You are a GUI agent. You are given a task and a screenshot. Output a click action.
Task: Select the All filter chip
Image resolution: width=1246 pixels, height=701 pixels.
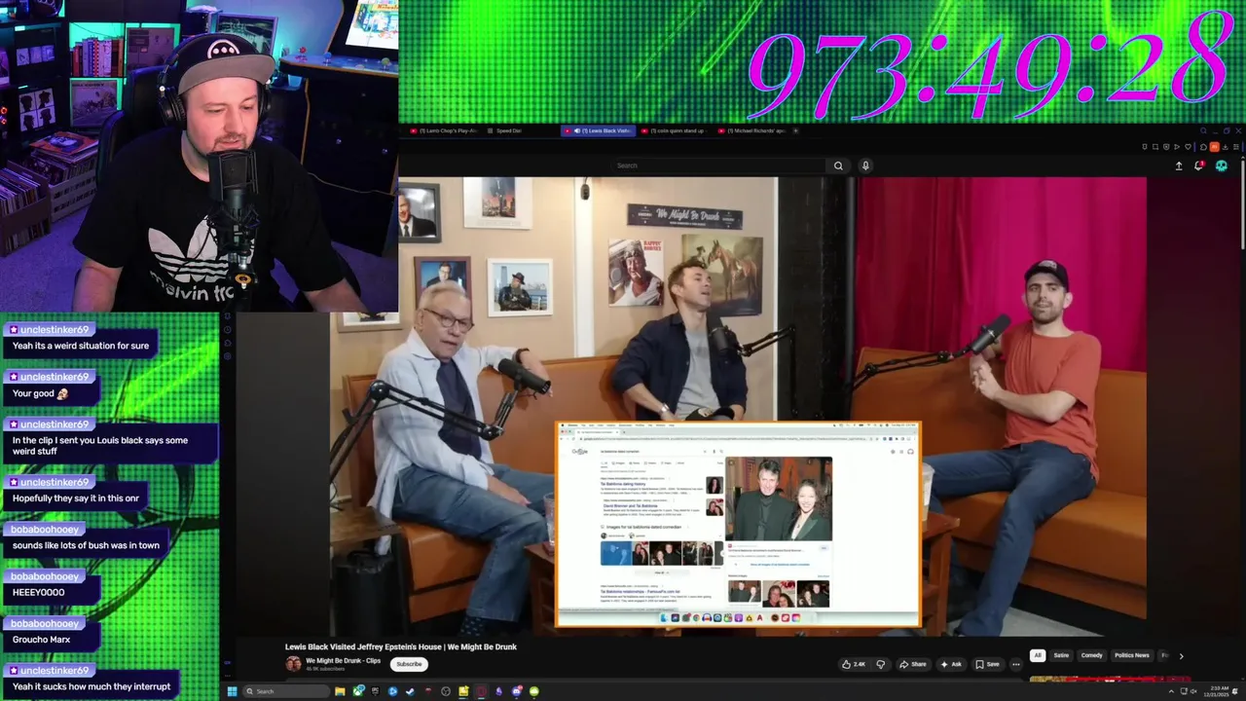pyautogui.click(x=1038, y=655)
